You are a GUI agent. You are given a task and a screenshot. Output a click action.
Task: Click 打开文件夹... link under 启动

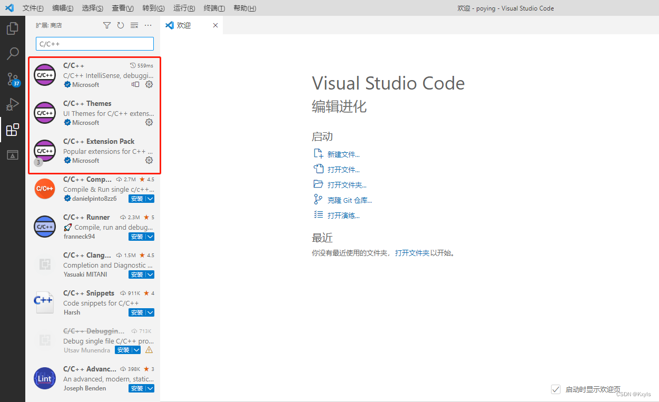coord(347,185)
